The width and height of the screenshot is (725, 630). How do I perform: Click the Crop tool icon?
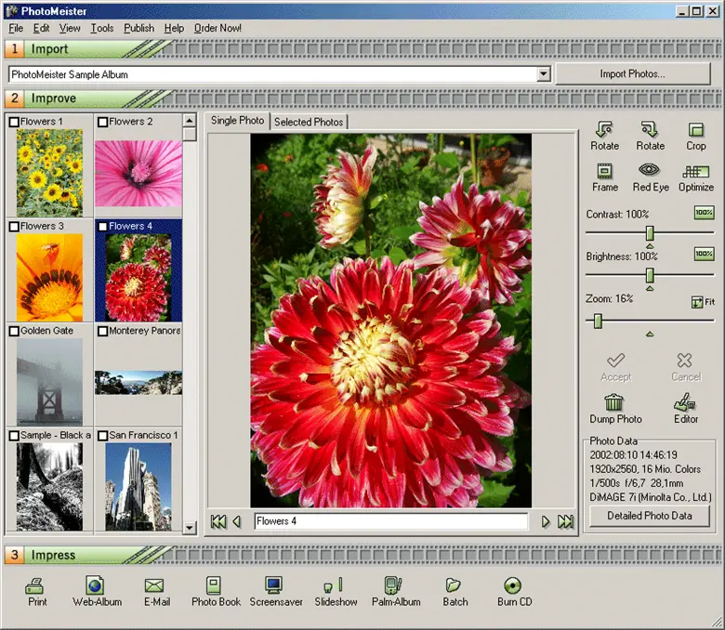coord(696,131)
